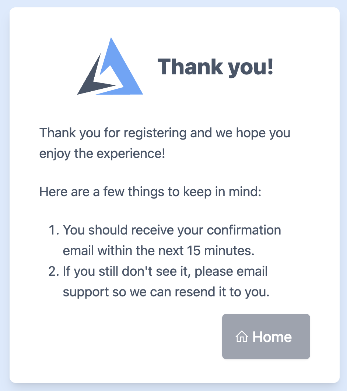Click the list number "2."

(54, 272)
